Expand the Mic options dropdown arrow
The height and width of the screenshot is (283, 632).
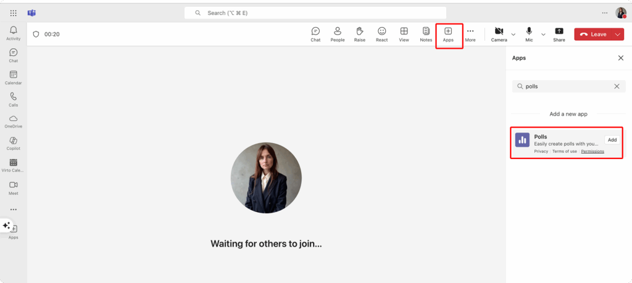pyautogui.click(x=543, y=35)
